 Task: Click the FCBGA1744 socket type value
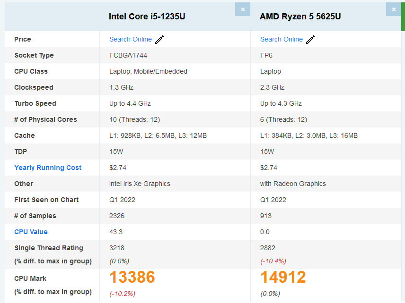click(128, 55)
